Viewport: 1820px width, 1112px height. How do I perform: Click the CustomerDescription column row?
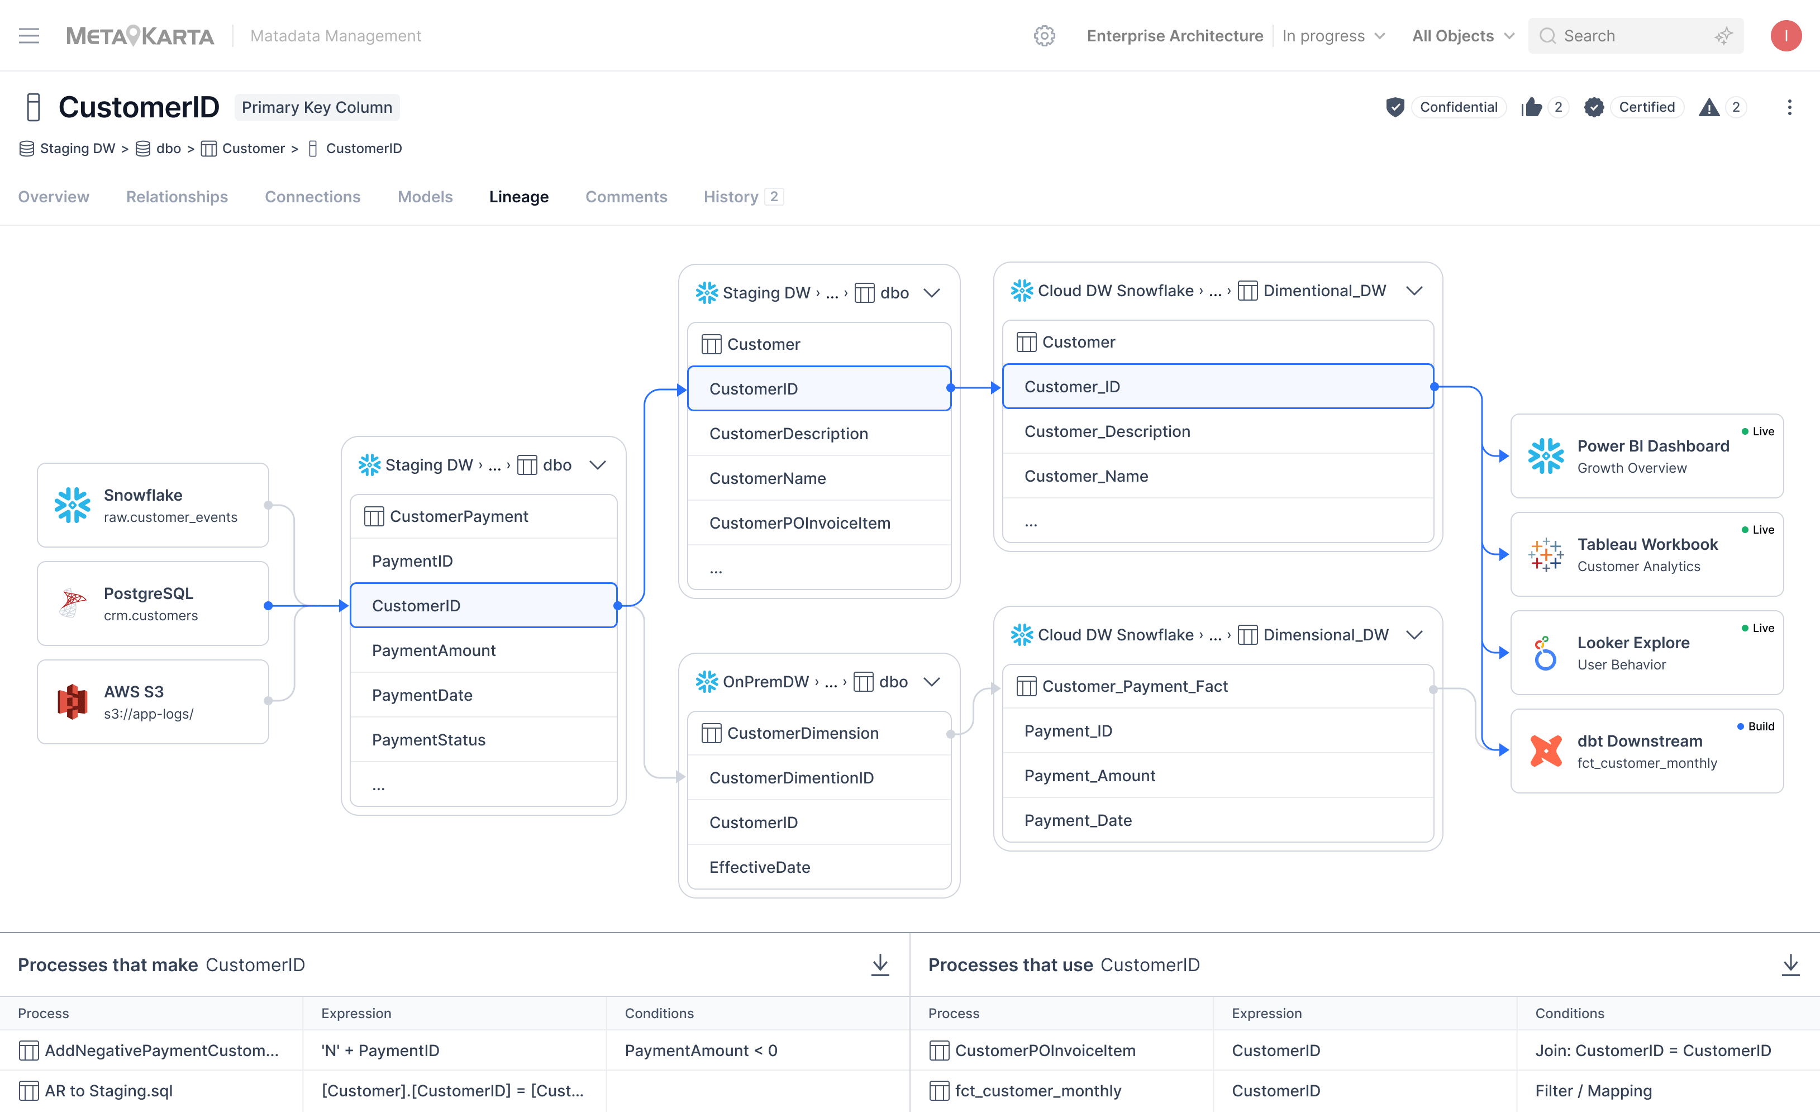(819, 434)
